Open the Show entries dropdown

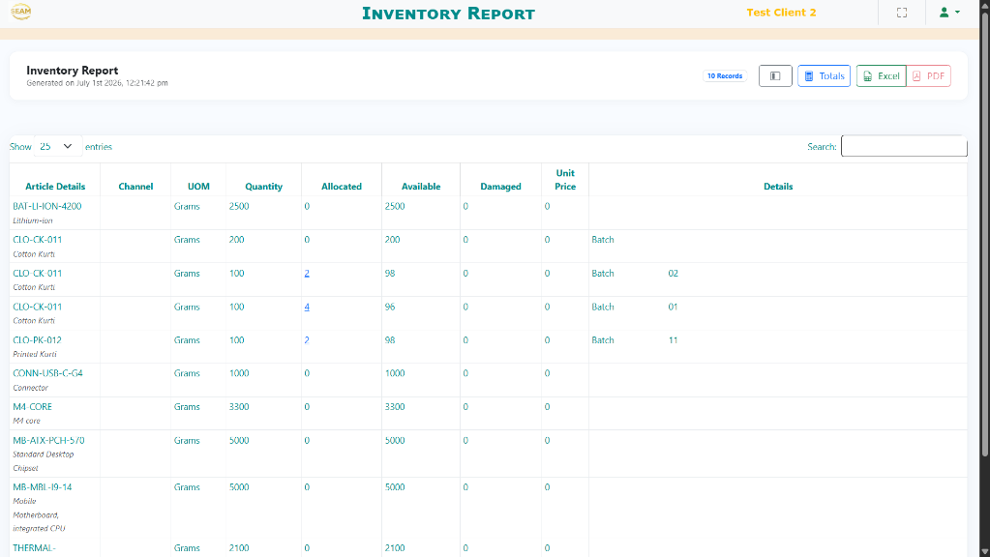click(57, 146)
